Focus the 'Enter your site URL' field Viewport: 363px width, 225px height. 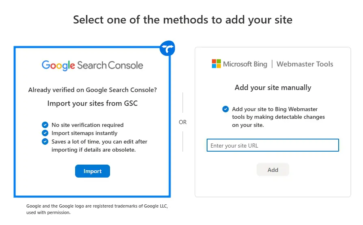272,146
